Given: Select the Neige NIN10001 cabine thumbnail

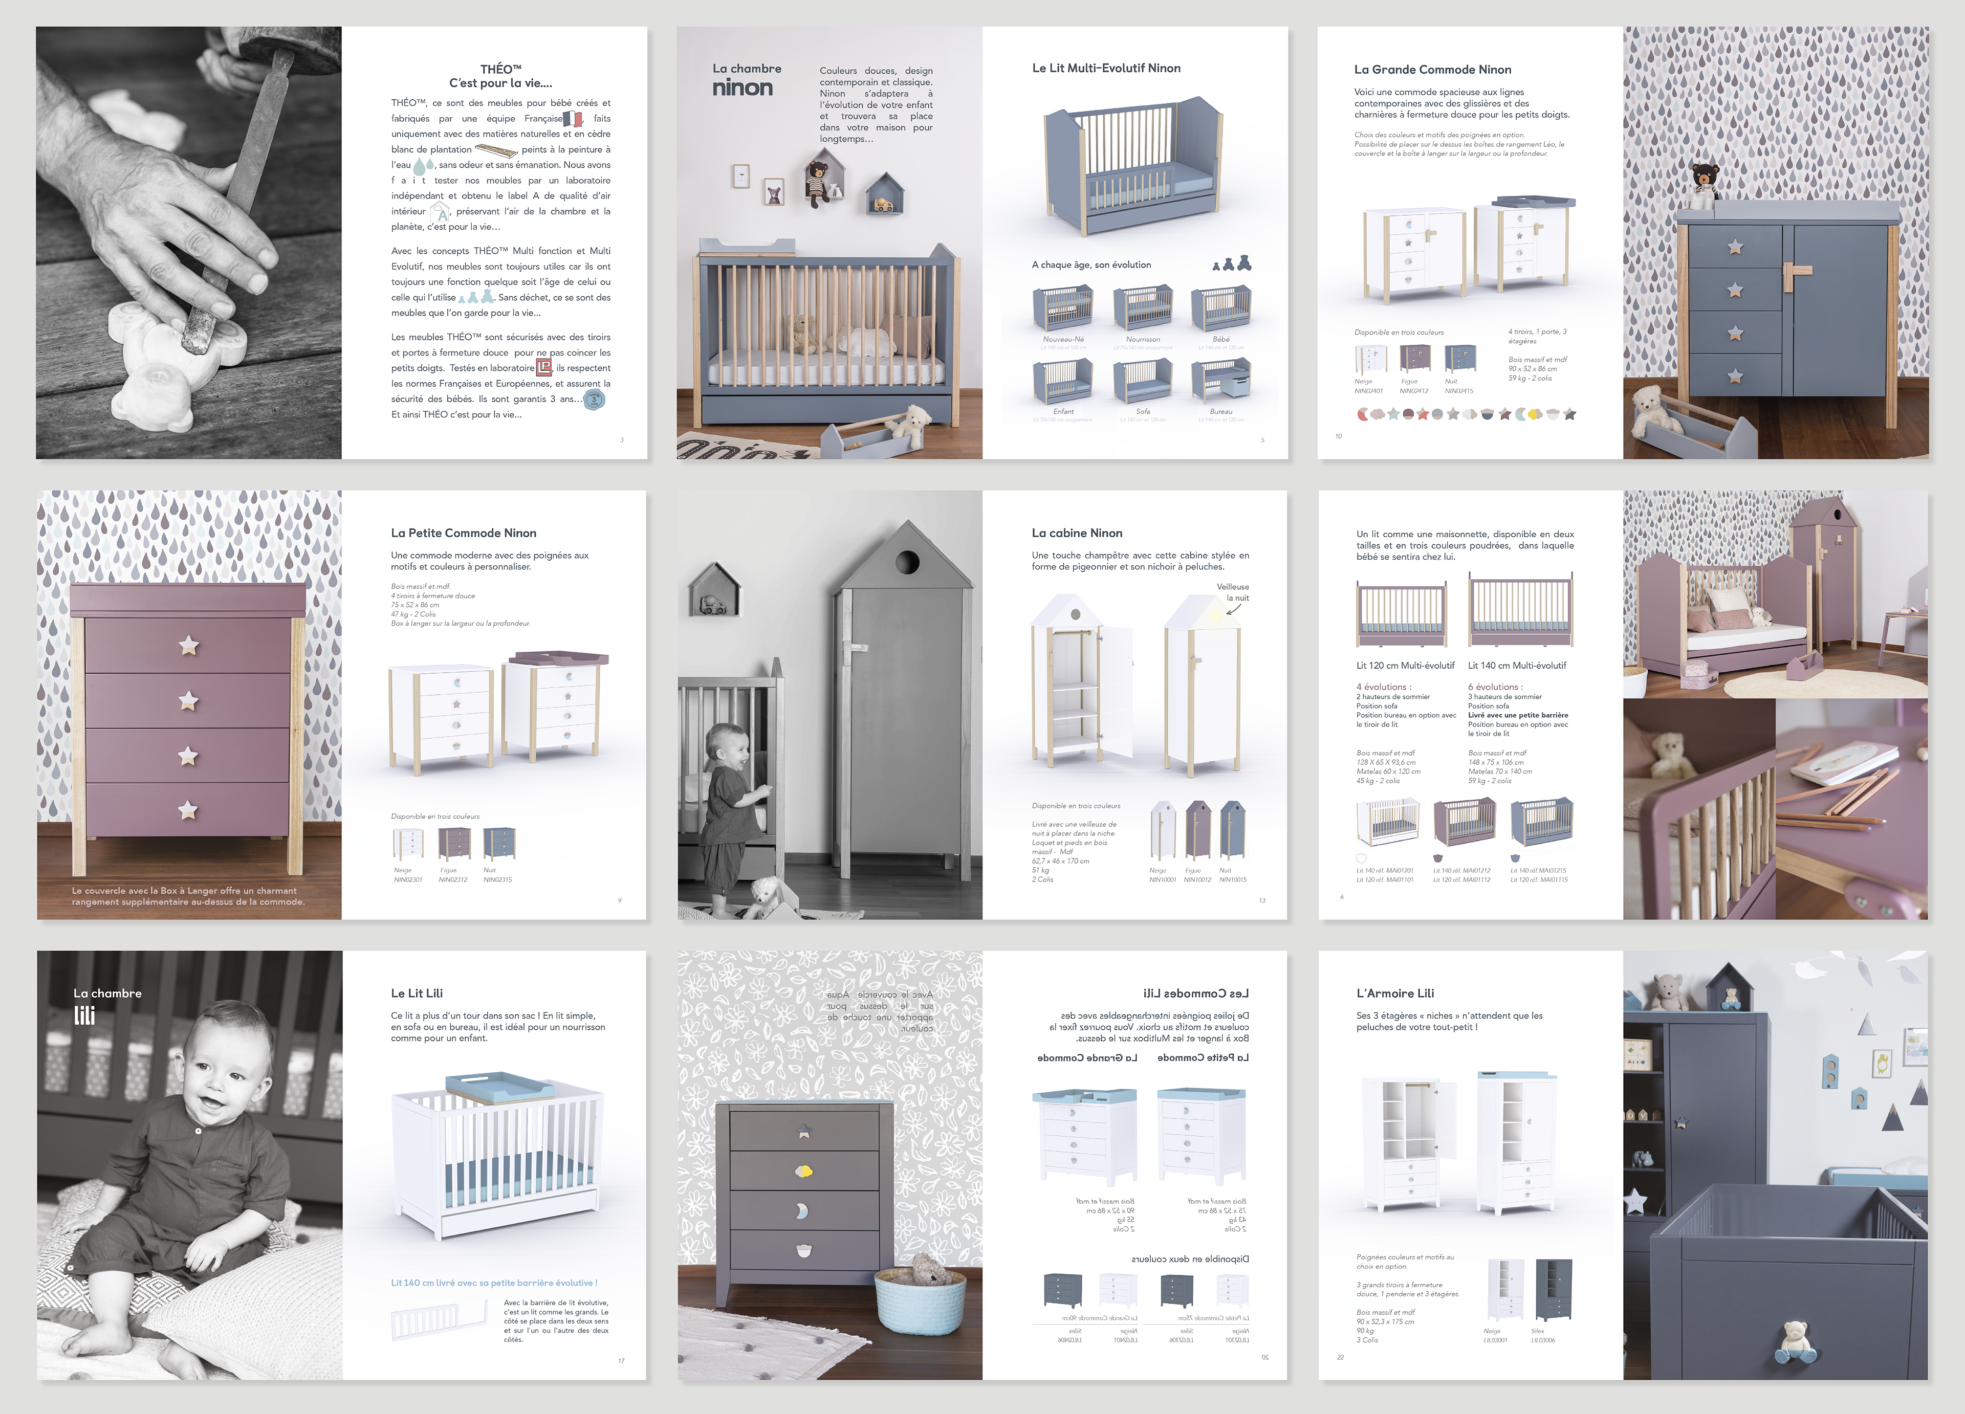Looking at the screenshot, I should pyautogui.click(x=1163, y=831).
